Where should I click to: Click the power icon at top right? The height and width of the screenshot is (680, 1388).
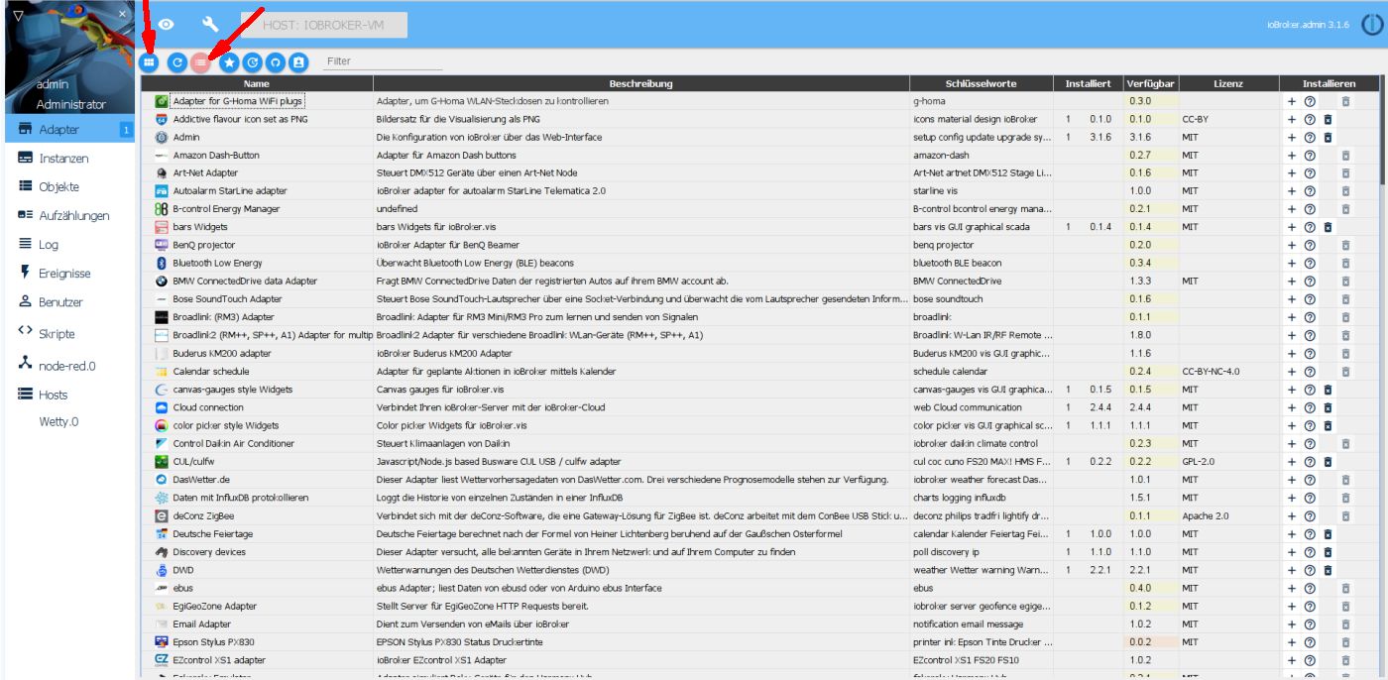1372,25
